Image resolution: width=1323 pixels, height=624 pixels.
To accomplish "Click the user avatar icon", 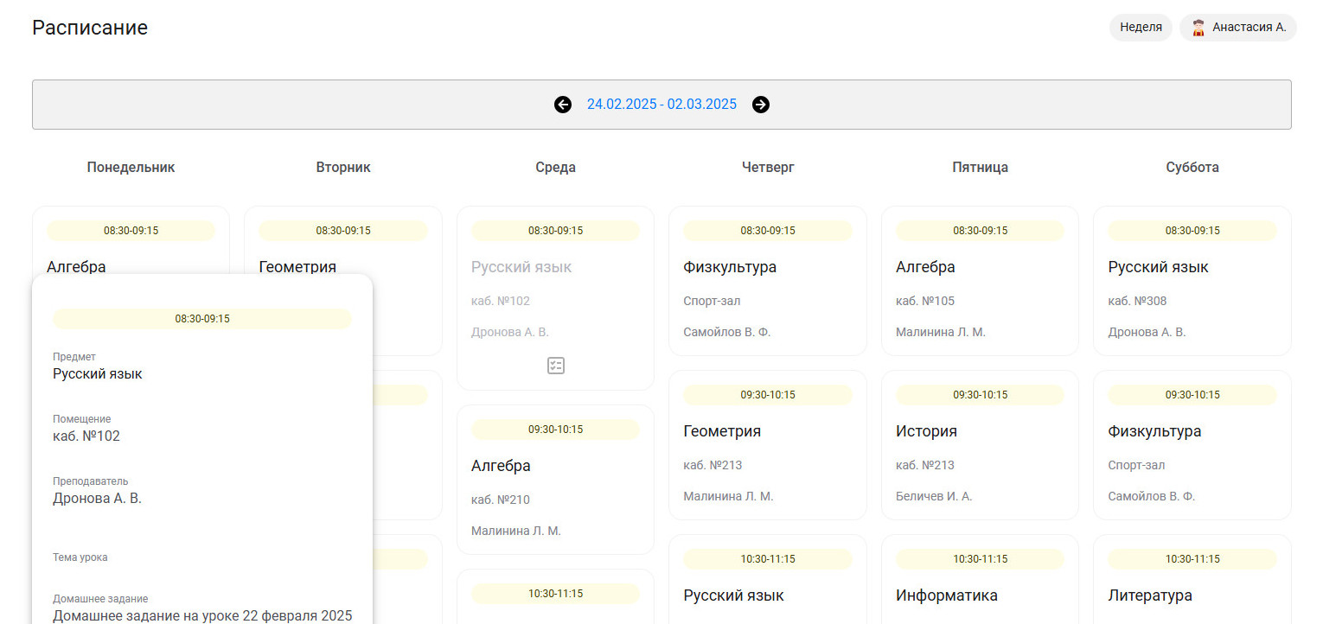I will click(1198, 28).
